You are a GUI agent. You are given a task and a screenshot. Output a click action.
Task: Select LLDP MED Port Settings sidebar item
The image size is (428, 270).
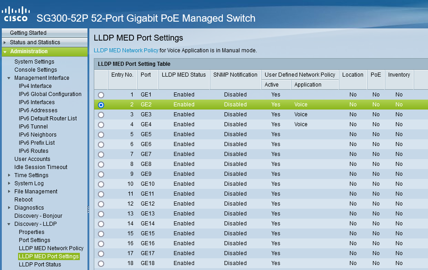coord(49,256)
